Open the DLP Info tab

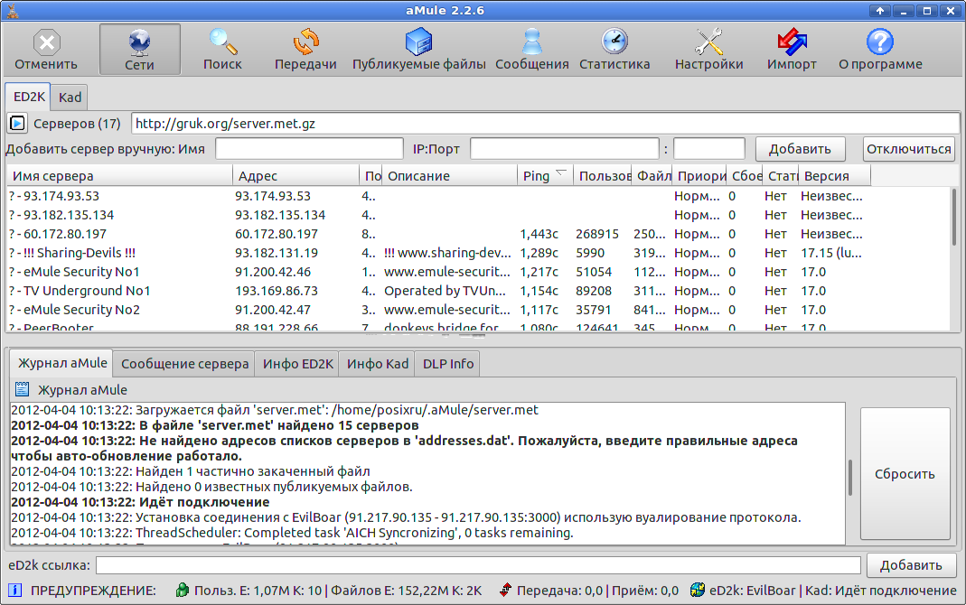pyautogui.click(x=448, y=364)
